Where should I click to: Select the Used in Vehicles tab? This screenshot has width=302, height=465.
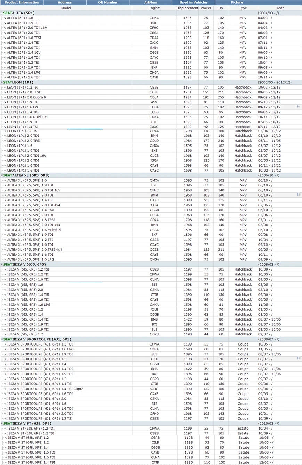pyautogui.click(x=193, y=2)
